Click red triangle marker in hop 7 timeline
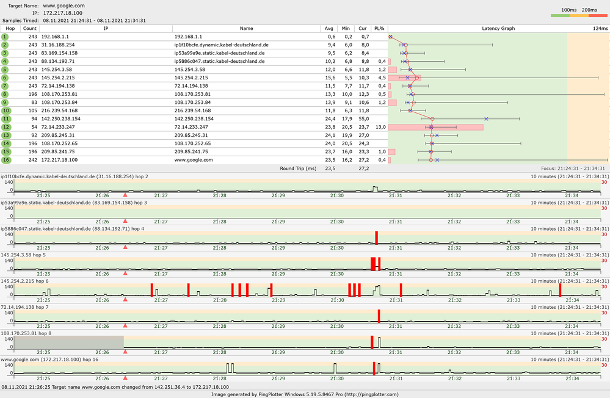The width and height of the screenshot is (610, 398). (x=125, y=325)
